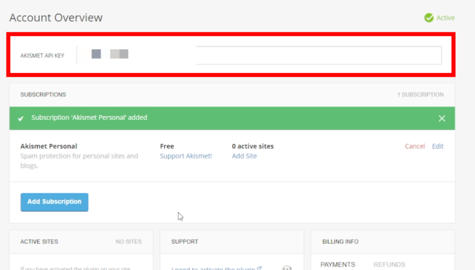This screenshot has height=270, width=475.
Task: Click the 'Active' status text
Action: [x=445, y=18]
